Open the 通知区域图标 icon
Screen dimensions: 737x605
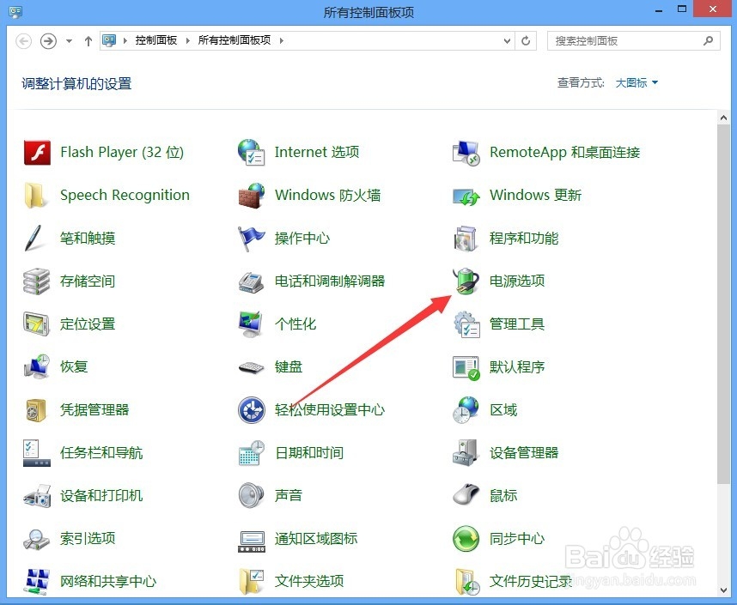tap(252, 541)
